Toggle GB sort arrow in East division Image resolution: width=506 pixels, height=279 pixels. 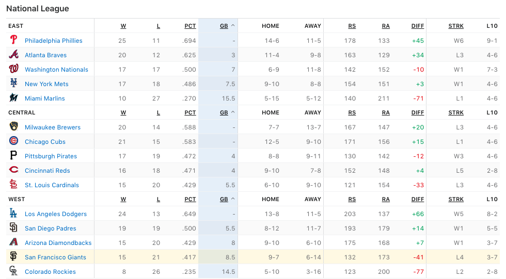point(233,26)
